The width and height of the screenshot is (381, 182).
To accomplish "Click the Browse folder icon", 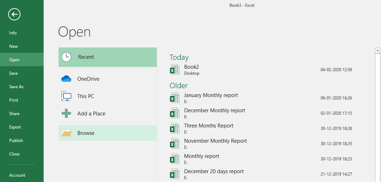I will click(x=66, y=133).
